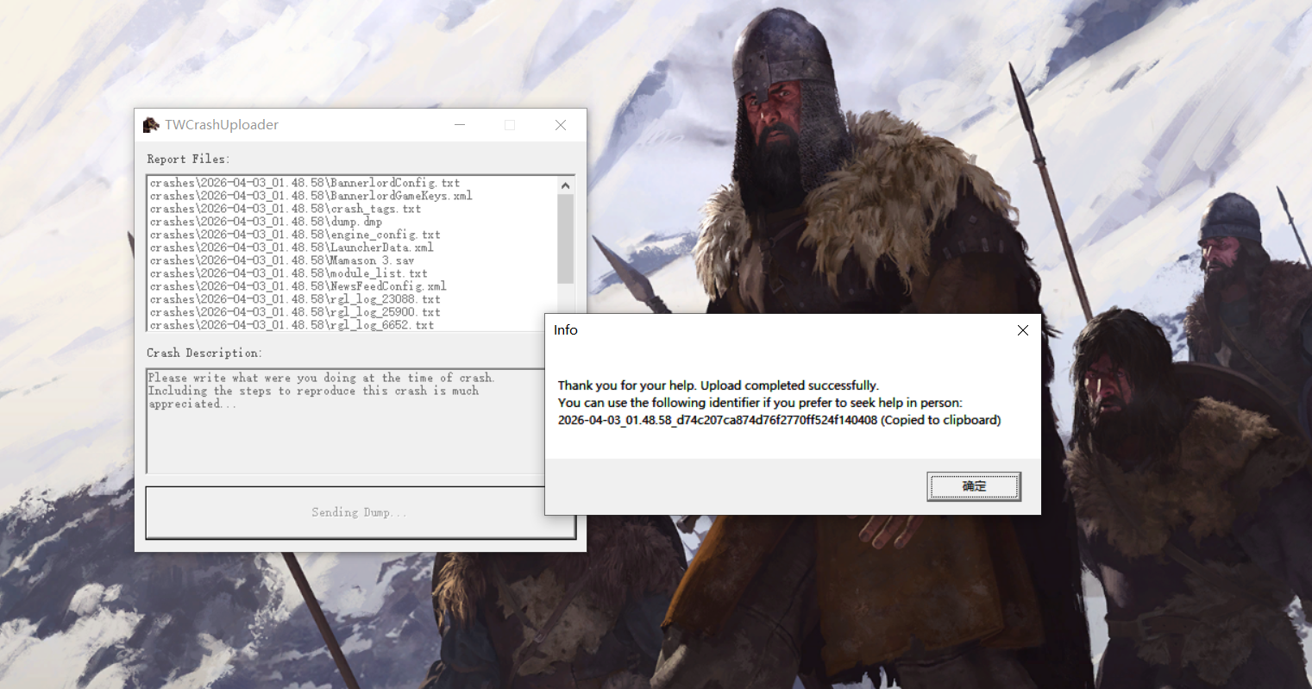
Task: Click the Sending Dump button
Action: pos(345,512)
